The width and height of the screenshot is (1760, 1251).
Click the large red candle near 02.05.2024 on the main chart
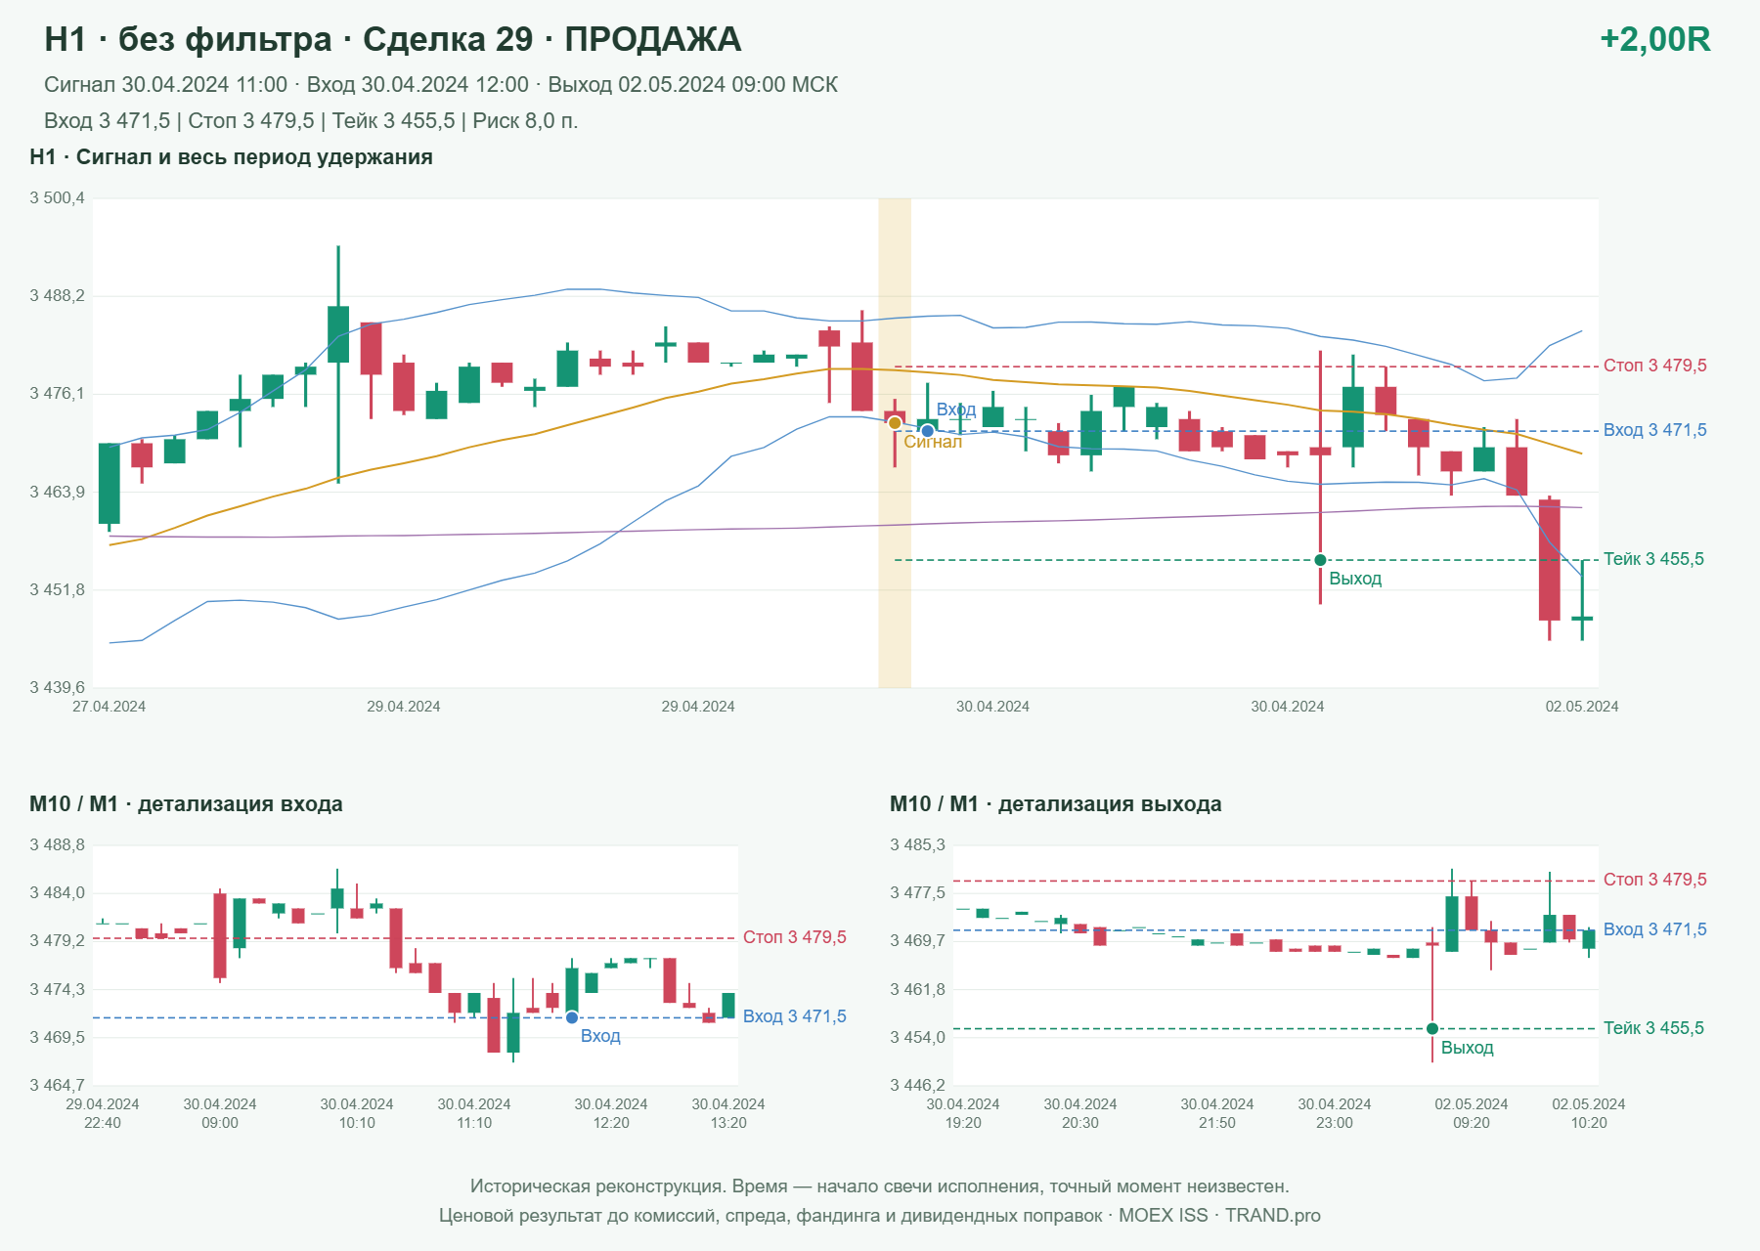click(x=1549, y=560)
